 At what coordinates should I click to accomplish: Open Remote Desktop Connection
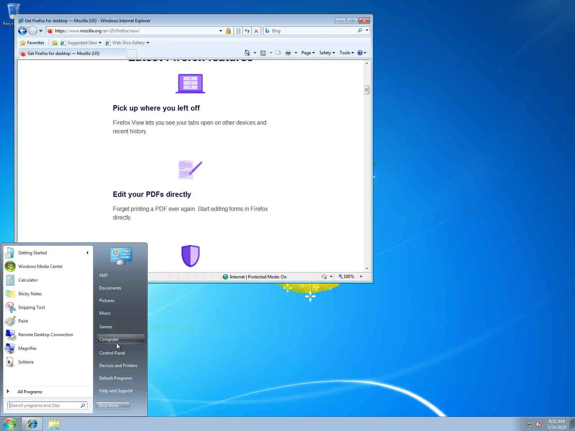pyautogui.click(x=48, y=335)
